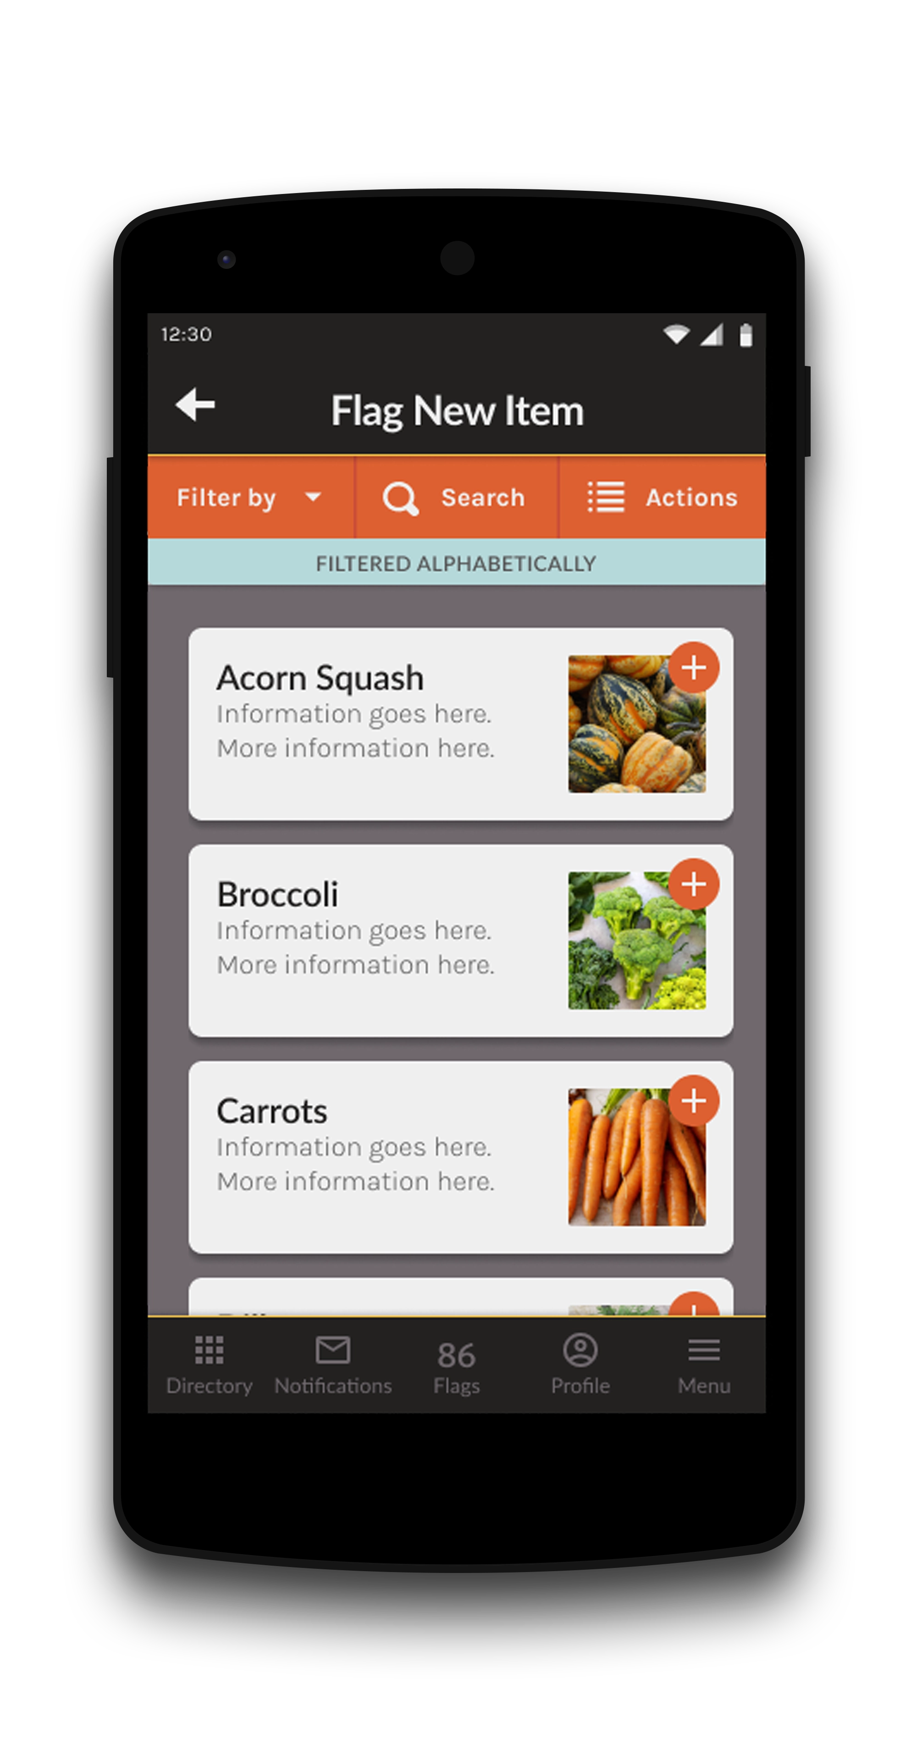The width and height of the screenshot is (917, 1761).
Task: Toggle the Carrots flag add button
Action: 694,1103
